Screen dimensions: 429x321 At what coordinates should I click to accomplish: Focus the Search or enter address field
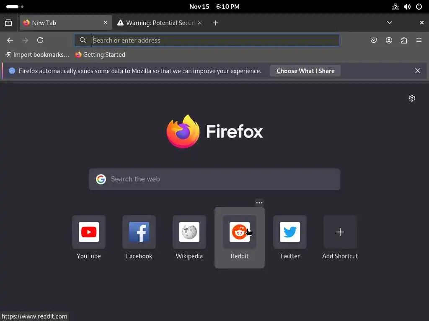[207, 41]
